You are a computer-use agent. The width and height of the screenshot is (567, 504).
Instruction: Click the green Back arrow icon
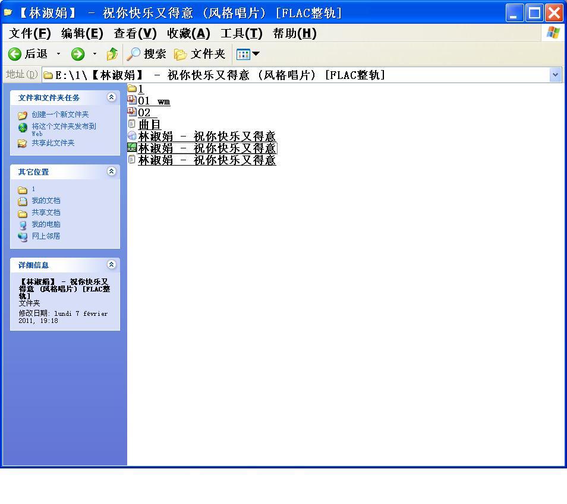pyautogui.click(x=15, y=54)
